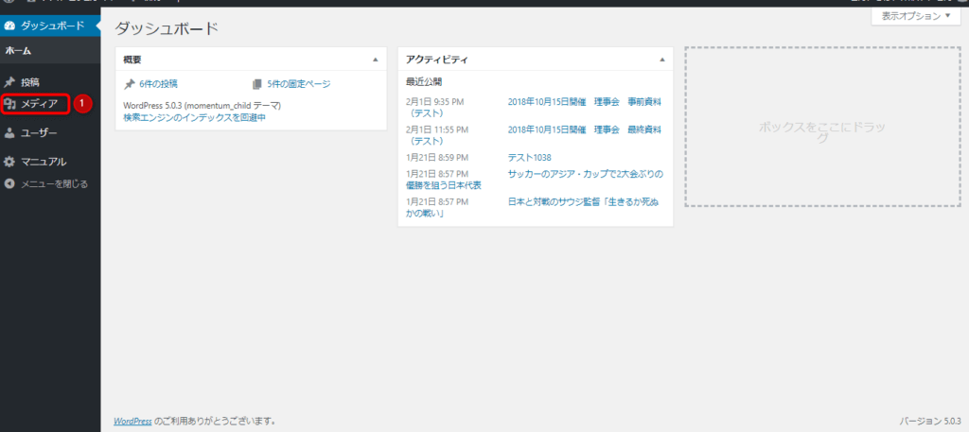Select the ホーム submenu item
Screen dimensions: 969x432
[x=19, y=50]
